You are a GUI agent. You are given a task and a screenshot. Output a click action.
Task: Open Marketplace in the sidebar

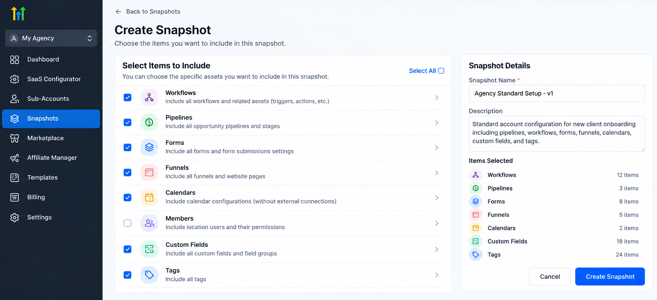51,138
